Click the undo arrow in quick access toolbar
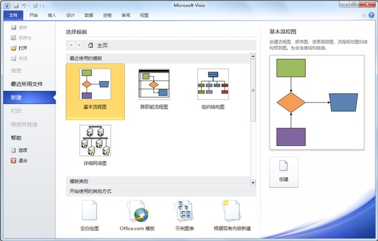 point(24,6)
